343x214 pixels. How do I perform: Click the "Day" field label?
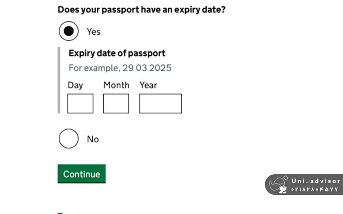pyautogui.click(x=75, y=85)
